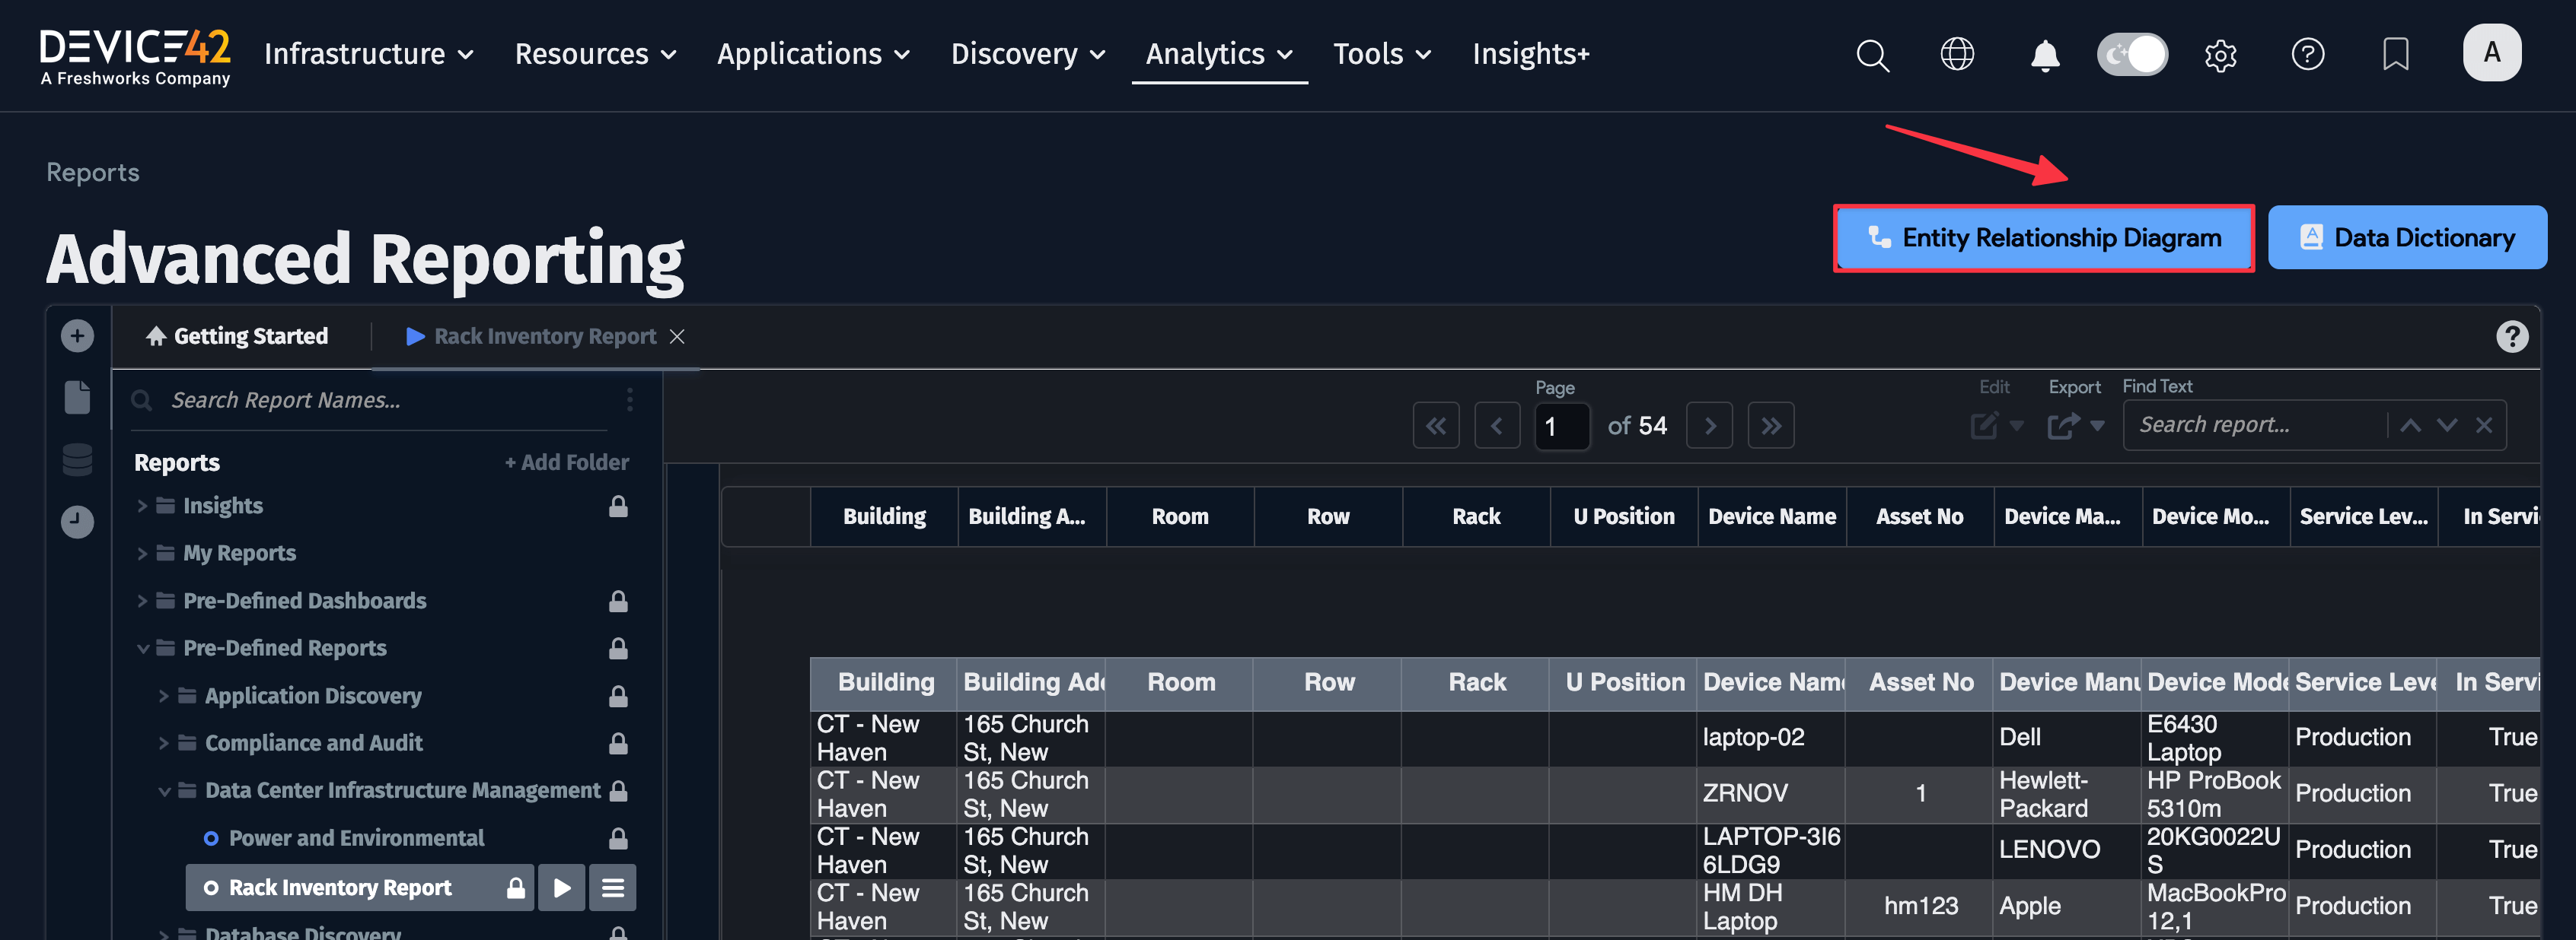
Task: Collapse Data Center Infrastructure Management folder
Action: [x=164, y=791]
